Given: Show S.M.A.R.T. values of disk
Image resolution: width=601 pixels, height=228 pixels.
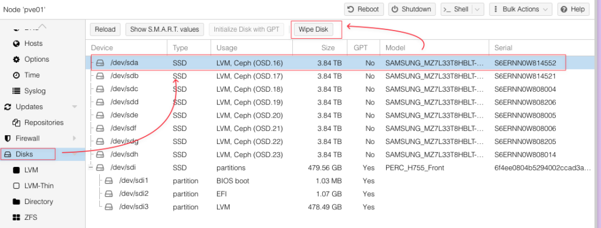Looking at the screenshot, I should click(164, 29).
